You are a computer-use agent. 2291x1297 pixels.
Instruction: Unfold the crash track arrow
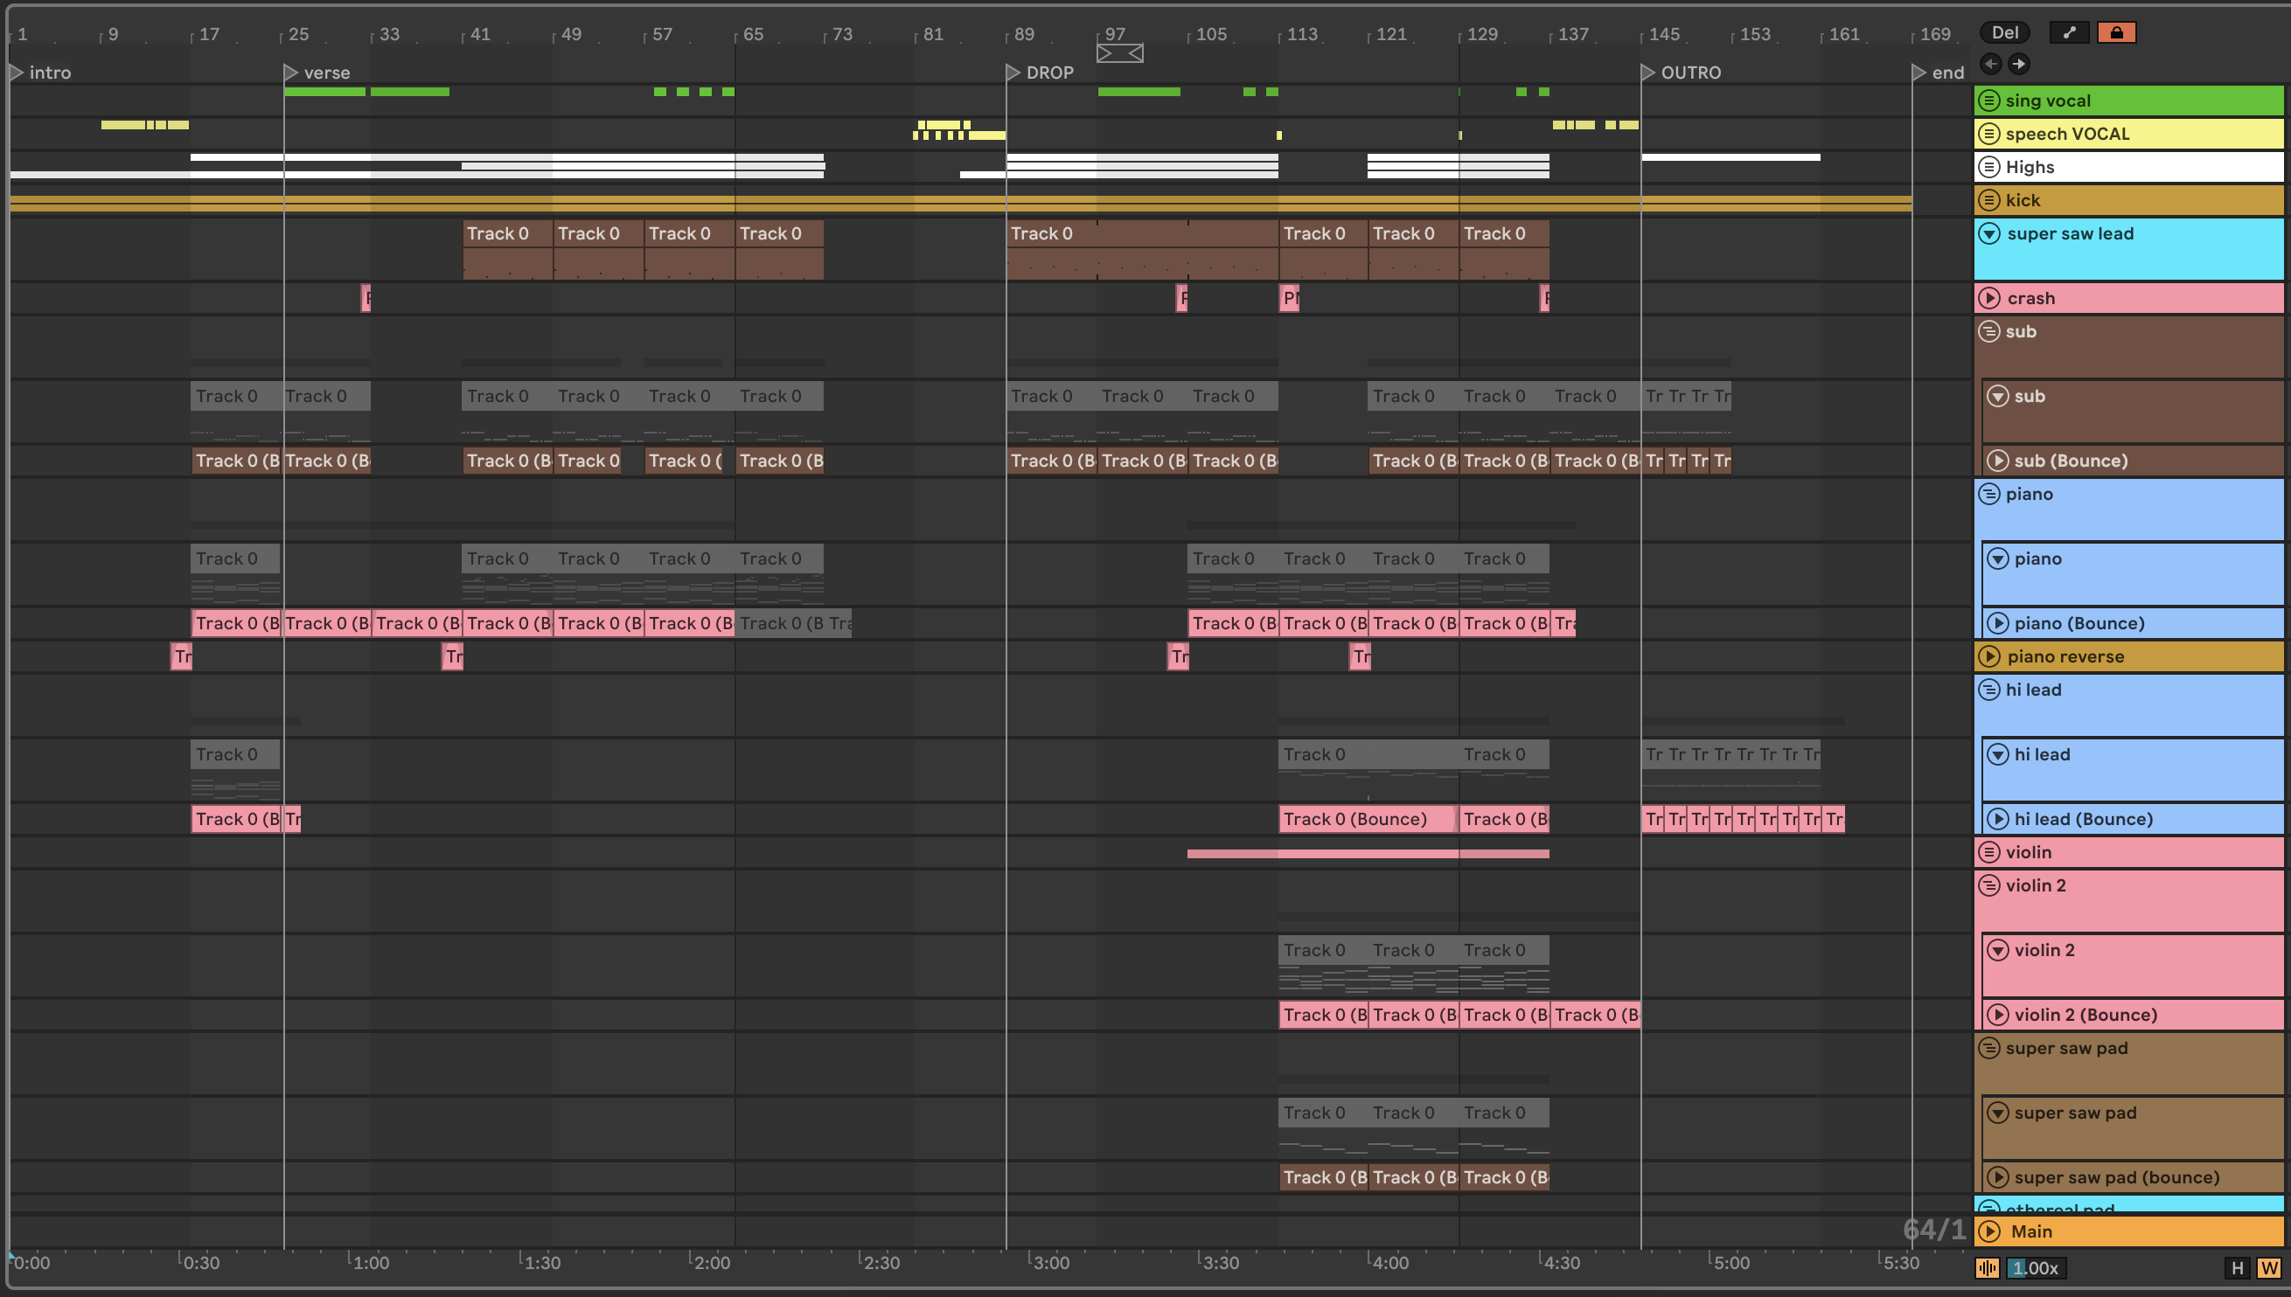pos(1989,298)
